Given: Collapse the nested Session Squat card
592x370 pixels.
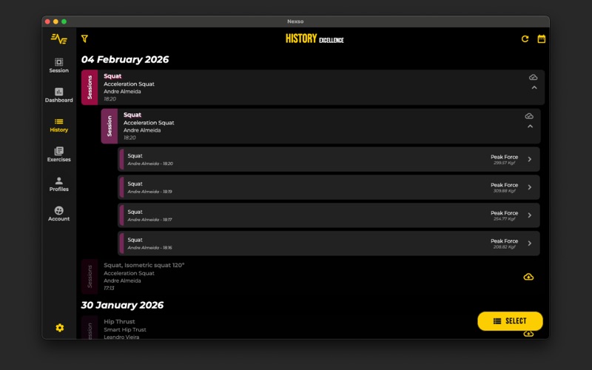Looking at the screenshot, I should tap(530, 127).
